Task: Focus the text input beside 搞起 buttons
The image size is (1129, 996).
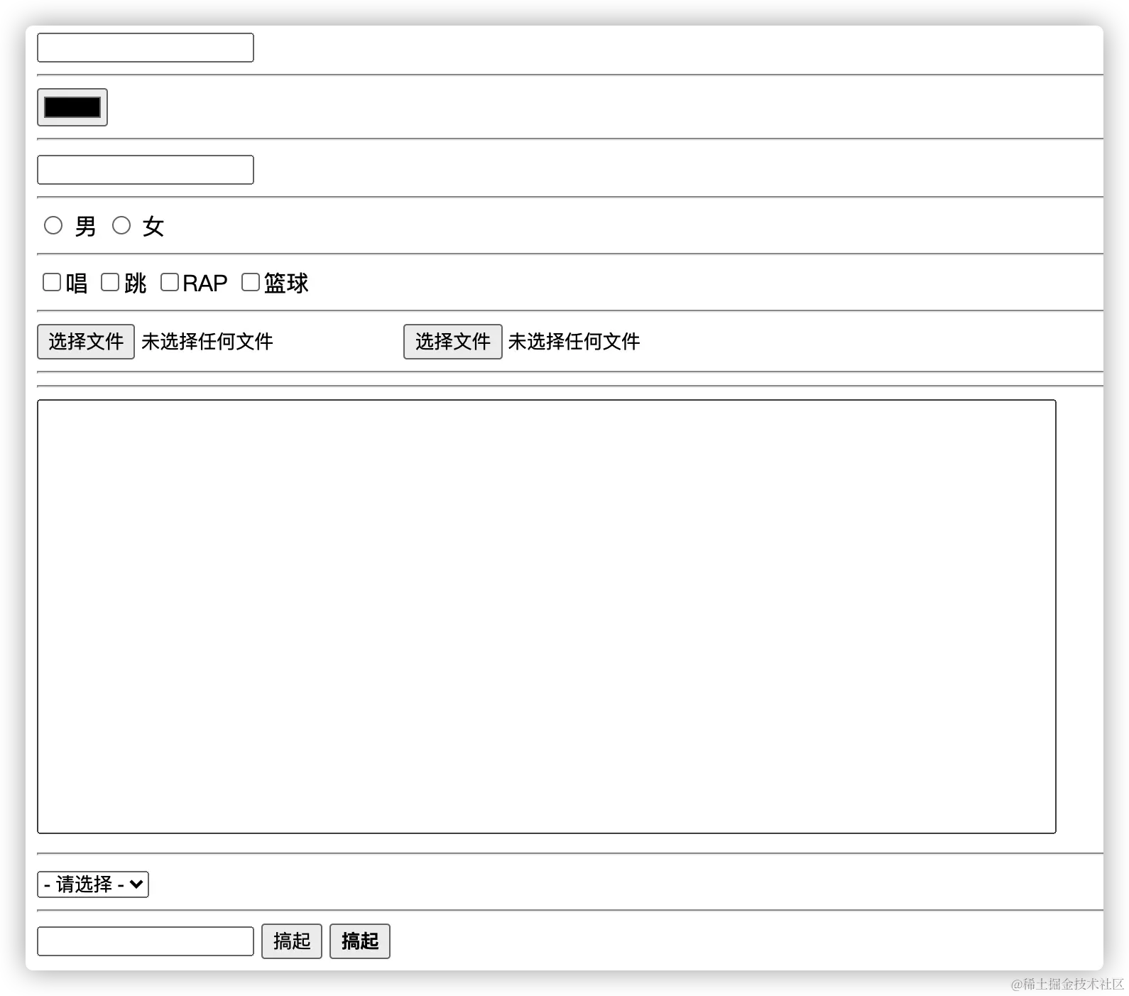Action: point(146,941)
